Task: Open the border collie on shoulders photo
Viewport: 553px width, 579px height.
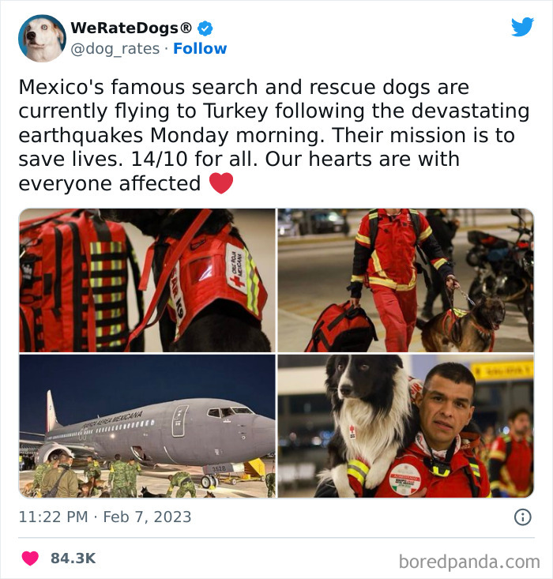Action: point(405,426)
